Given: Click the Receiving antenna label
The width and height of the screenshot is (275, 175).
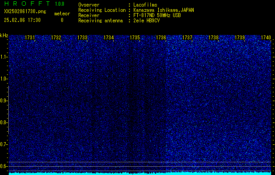Looking at the screenshot, I should [x=101, y=21].
